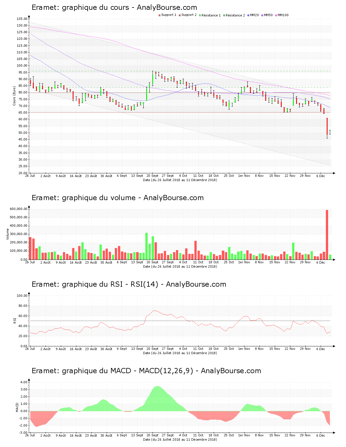This screenshot has width=346, height=447.
Task: Click '25 Oct' on volume chart date axis
Action: [229, 262]
